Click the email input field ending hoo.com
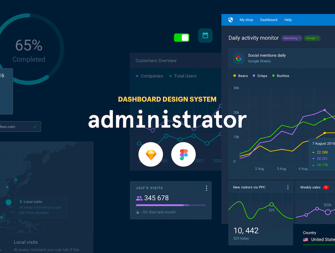Image resolution: width=335 pixels, height=253 pixels. tap(20, 127)
